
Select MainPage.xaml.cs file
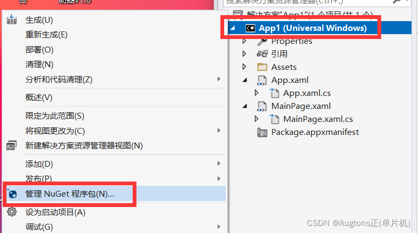pyautogui.click(x=318, y=119)
